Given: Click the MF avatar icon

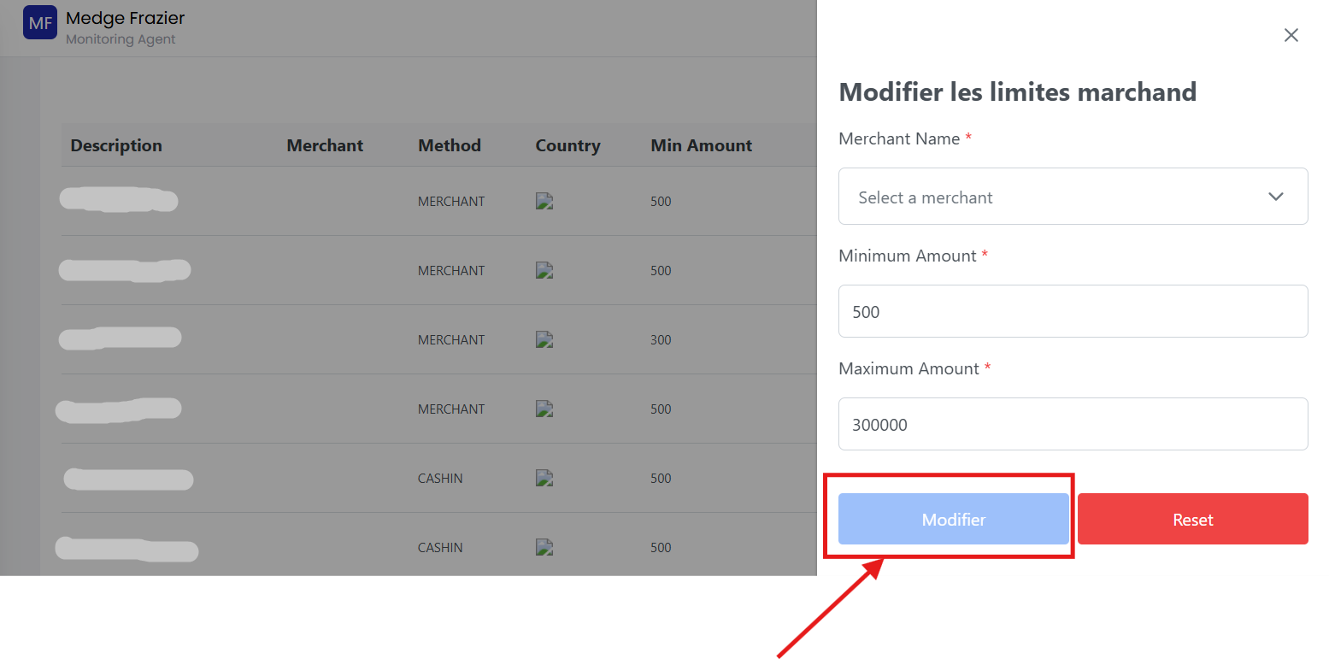Looking at the screenshot, I should tap(39, 22).
